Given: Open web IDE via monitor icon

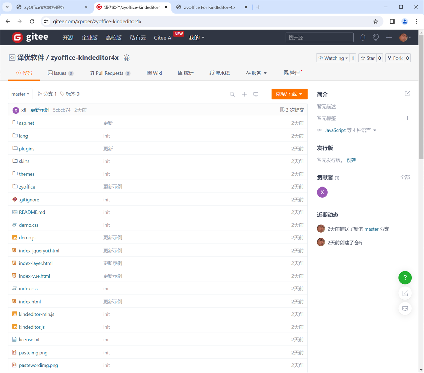Looking at the screenshot, I should point(256,94).
